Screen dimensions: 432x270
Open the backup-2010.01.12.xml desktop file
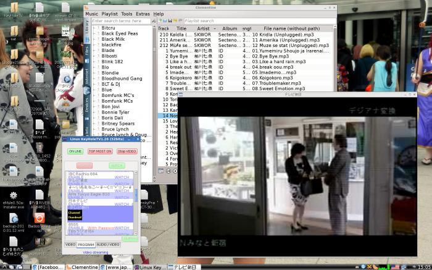pyautogui.click(x=13, y=224)
